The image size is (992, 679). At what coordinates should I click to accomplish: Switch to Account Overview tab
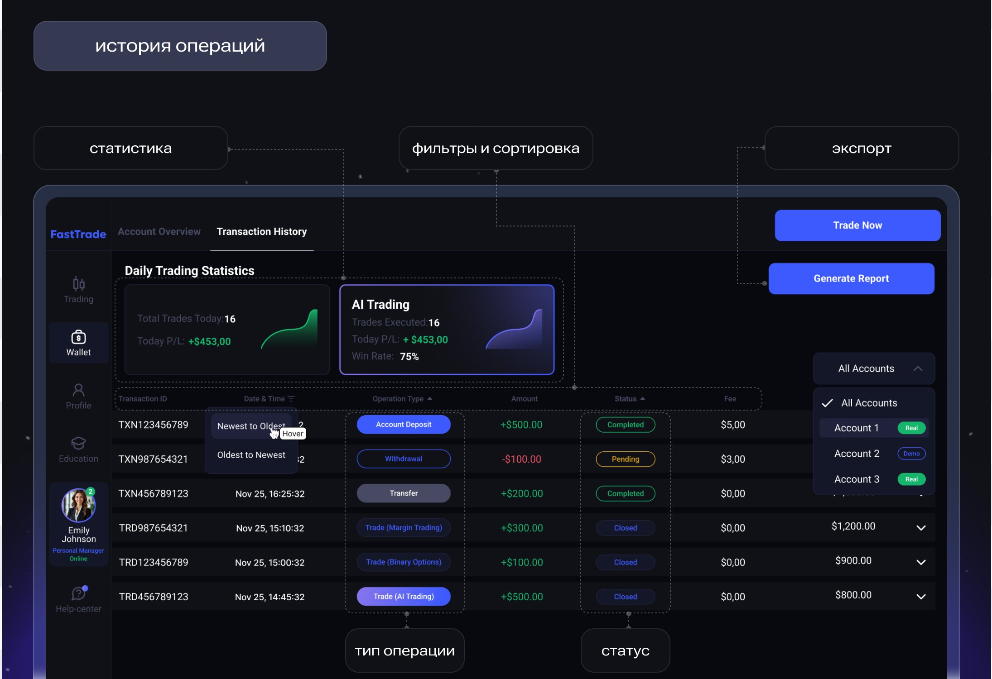pyautogui.click(x=159, y=232)
